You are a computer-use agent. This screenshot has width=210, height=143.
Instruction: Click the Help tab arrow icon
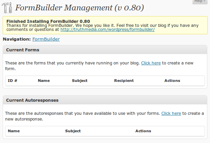pos(204,1)
